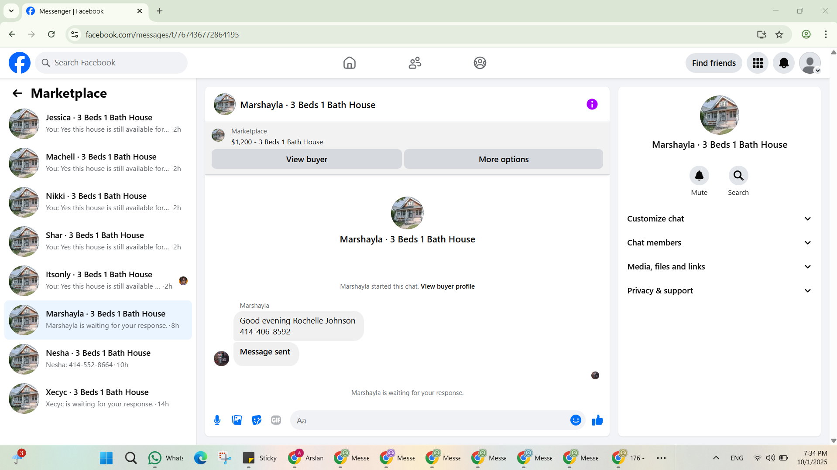
Task: Select the Messenger | Facebook browser tab
Action: click(x=85, y=11)
